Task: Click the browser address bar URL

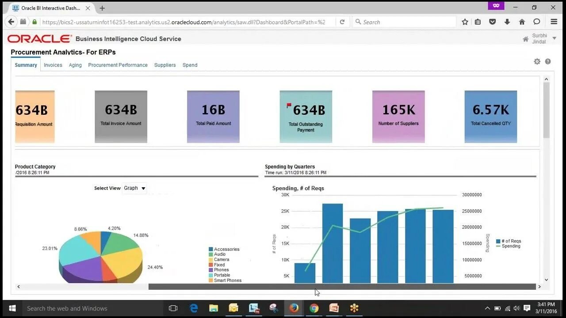Action: tap(184, 22)
